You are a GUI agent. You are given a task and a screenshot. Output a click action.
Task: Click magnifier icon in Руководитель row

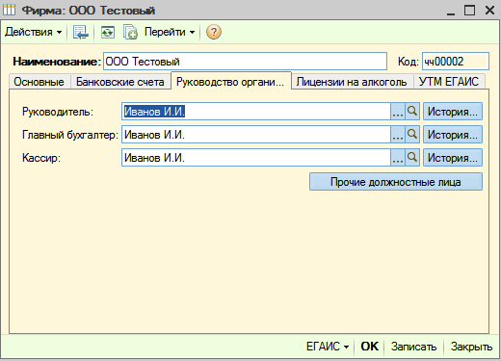[412, 112]
